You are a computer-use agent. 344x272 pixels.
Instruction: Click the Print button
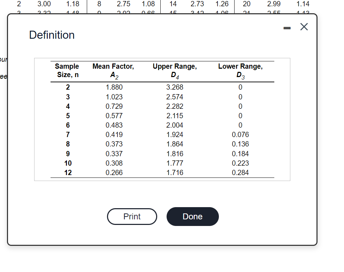(x=132, y=217)
